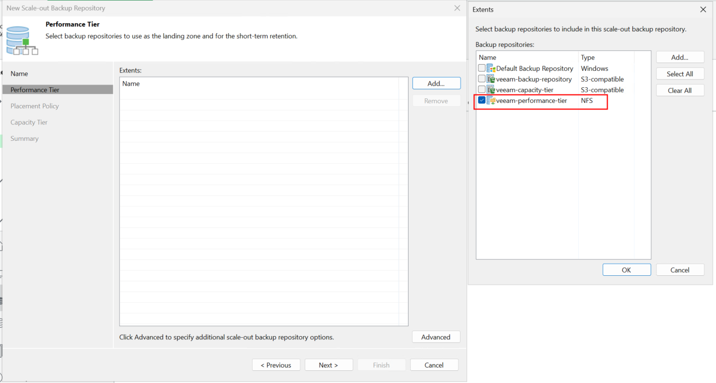The image size is (716, 383).
Task: Click the Windows type cell
Action: click(594, 69)
